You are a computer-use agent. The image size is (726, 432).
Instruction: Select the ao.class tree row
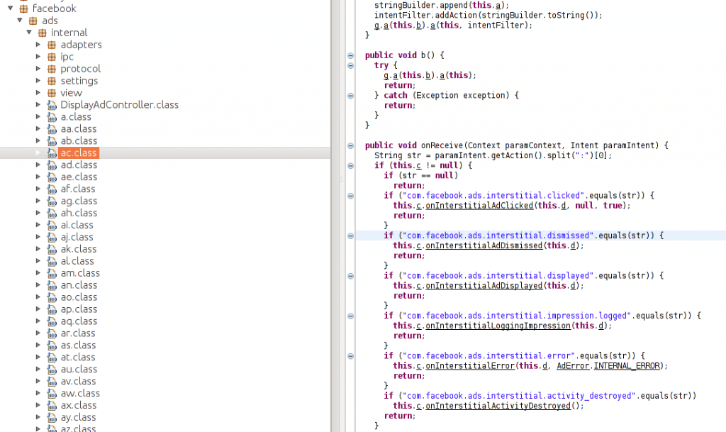[165, 297]
